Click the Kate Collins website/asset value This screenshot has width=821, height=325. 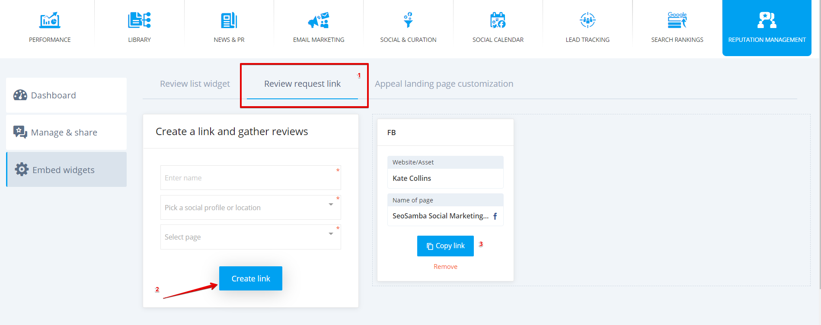click(x=412, y=178)
